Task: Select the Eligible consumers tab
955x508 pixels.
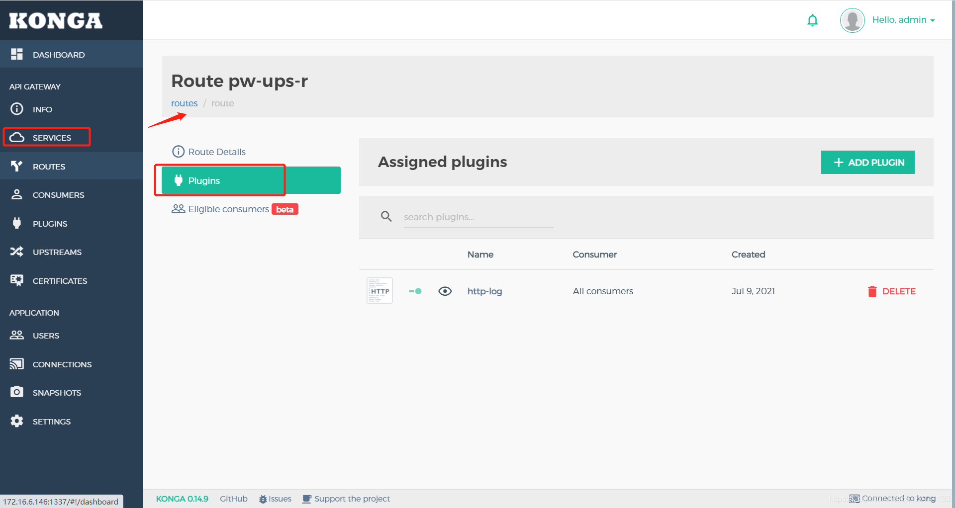Action: tap(251, 209)
